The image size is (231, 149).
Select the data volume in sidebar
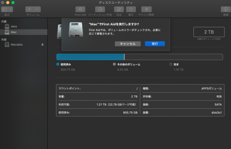[23, 27]
